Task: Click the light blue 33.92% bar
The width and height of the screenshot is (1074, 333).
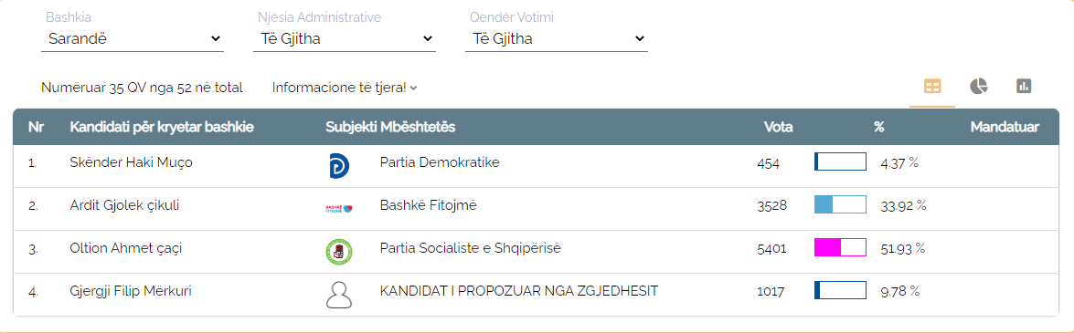Action: click(840, 204)
